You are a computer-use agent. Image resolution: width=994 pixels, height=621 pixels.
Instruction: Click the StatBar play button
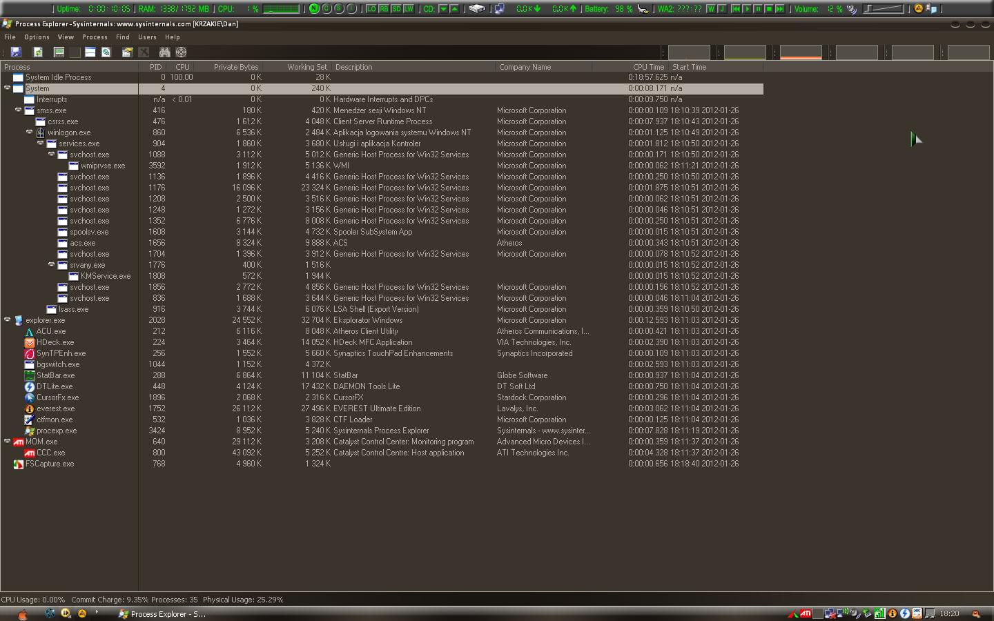747,9
